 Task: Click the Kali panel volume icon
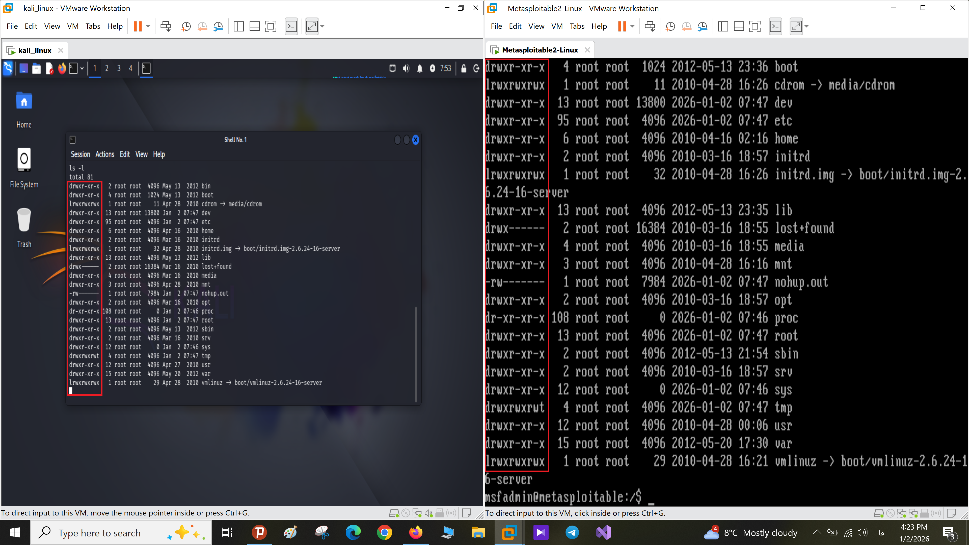406,68
